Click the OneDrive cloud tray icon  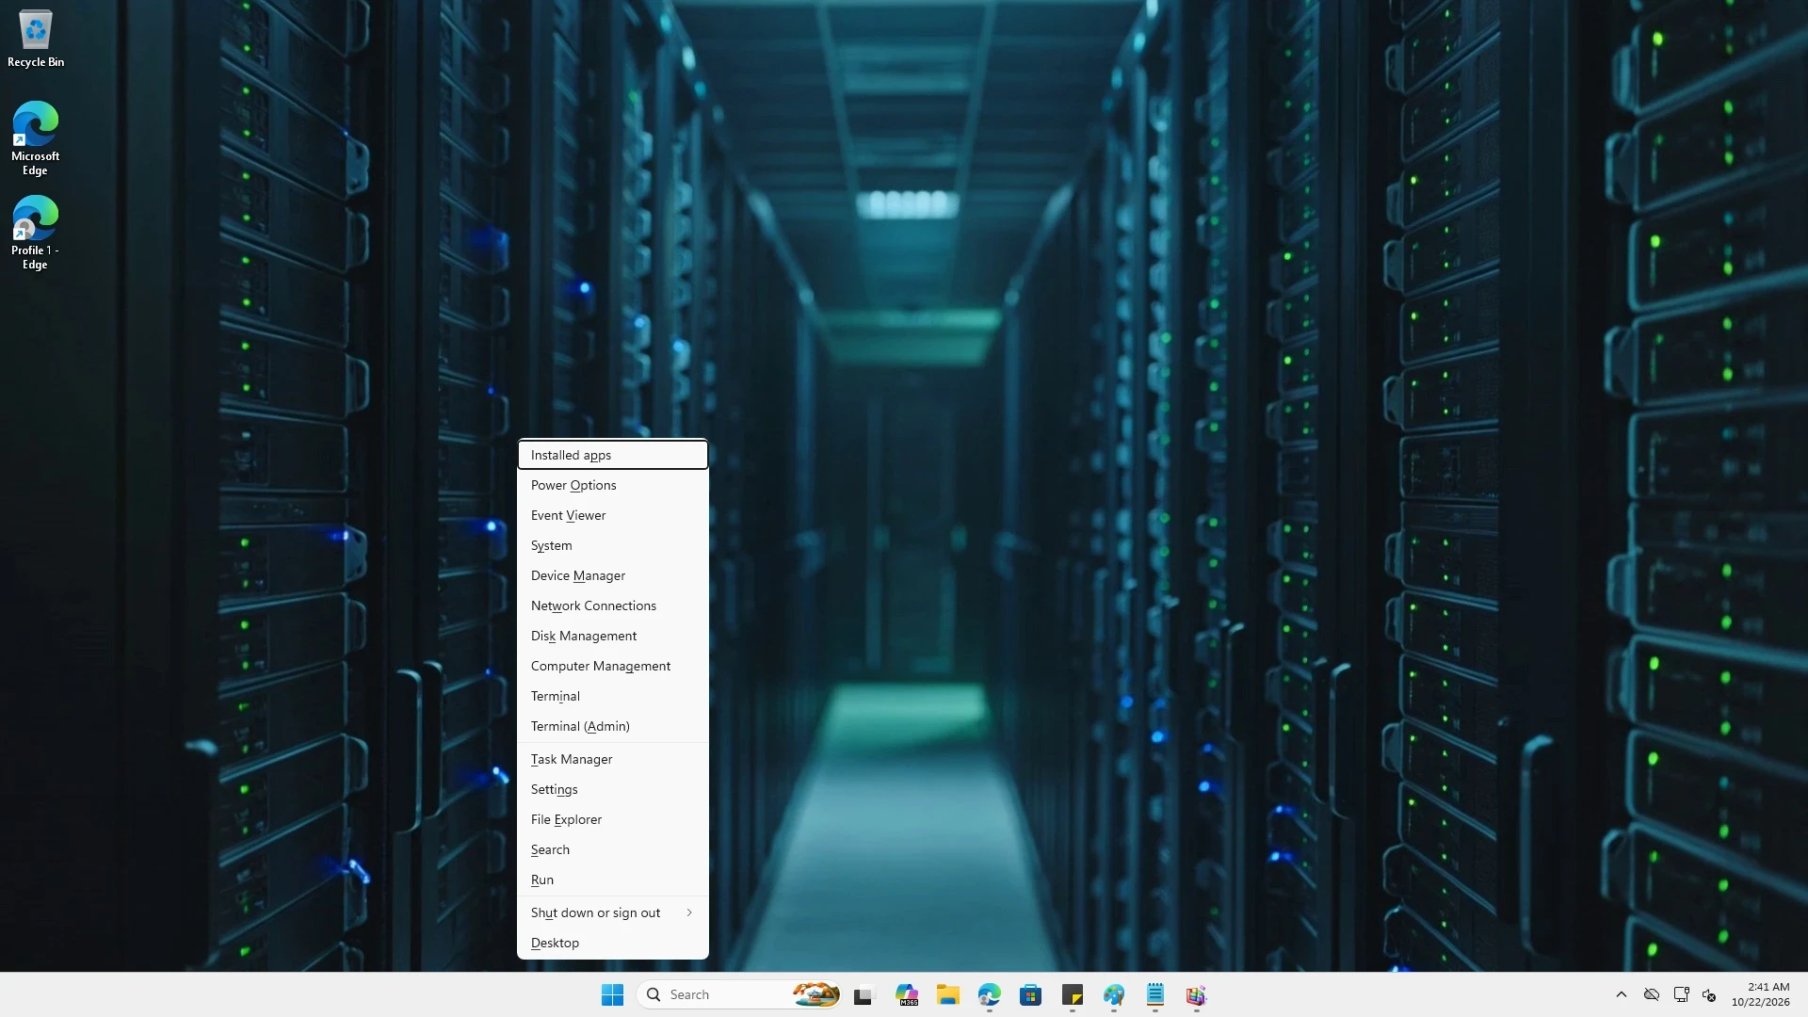pos(1652,994)
